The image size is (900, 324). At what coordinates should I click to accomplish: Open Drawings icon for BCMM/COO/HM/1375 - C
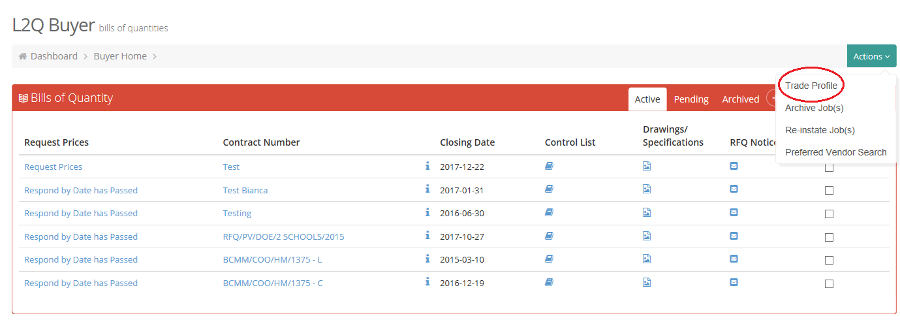647,282
